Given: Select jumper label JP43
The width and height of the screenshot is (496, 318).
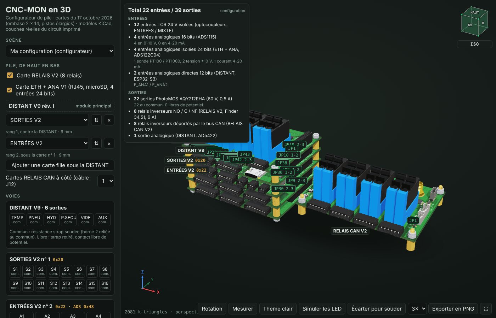Looking at the screenshot, I should click(245, 154).
